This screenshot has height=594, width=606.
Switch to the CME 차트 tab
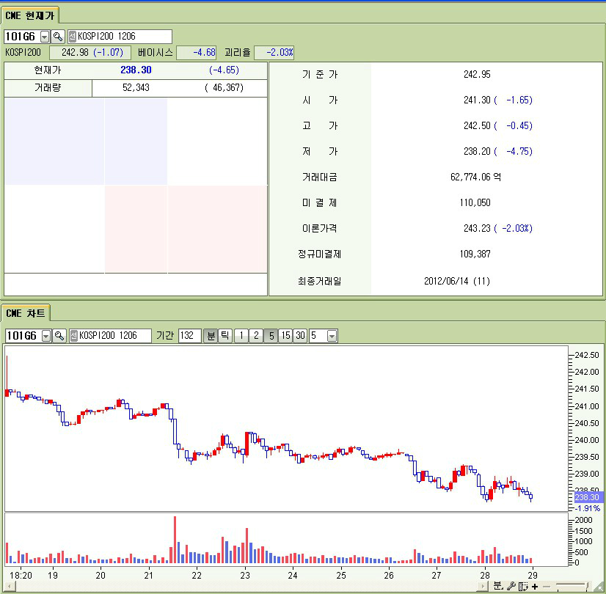pyautogui.click(x=25, y=313)
